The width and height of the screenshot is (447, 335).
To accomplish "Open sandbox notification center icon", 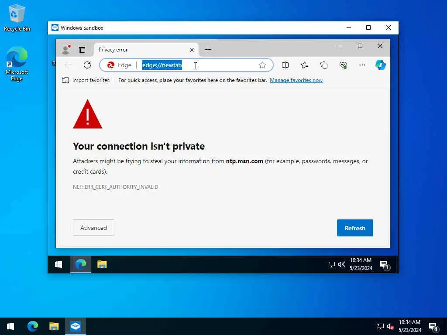I will [384, 265].
